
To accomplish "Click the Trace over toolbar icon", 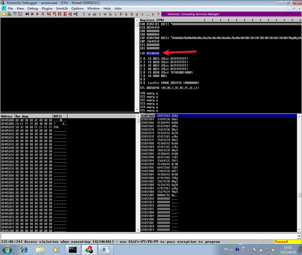I will pos(65,14).
